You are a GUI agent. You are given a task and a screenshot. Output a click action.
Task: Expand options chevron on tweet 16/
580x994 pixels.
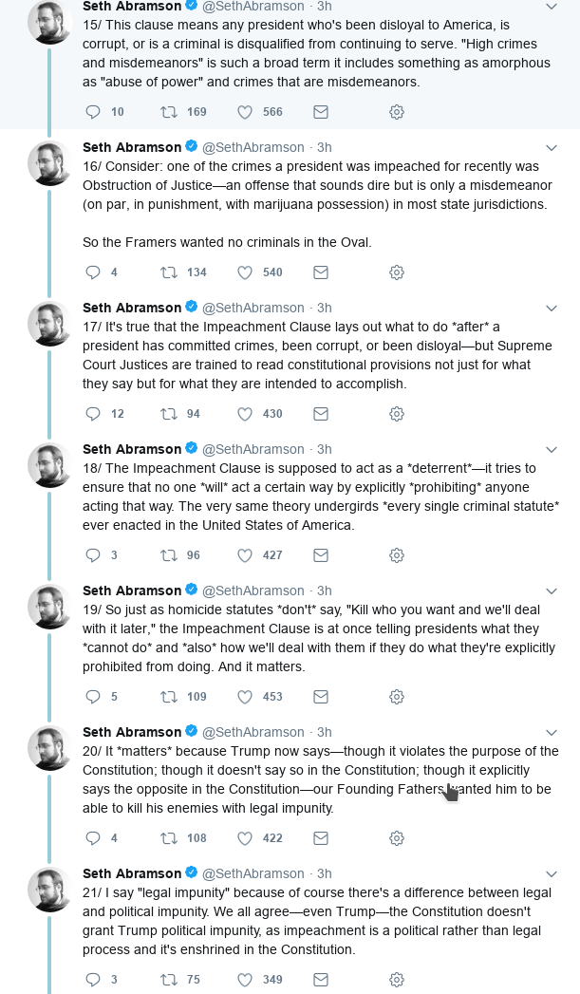tap(552, 148)
